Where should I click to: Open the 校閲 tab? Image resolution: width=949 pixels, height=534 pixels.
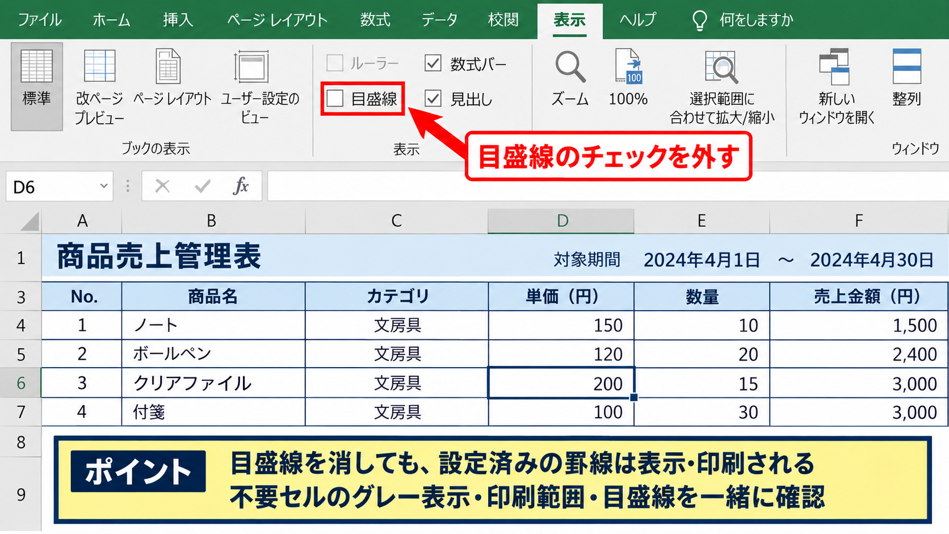point(503,20)
